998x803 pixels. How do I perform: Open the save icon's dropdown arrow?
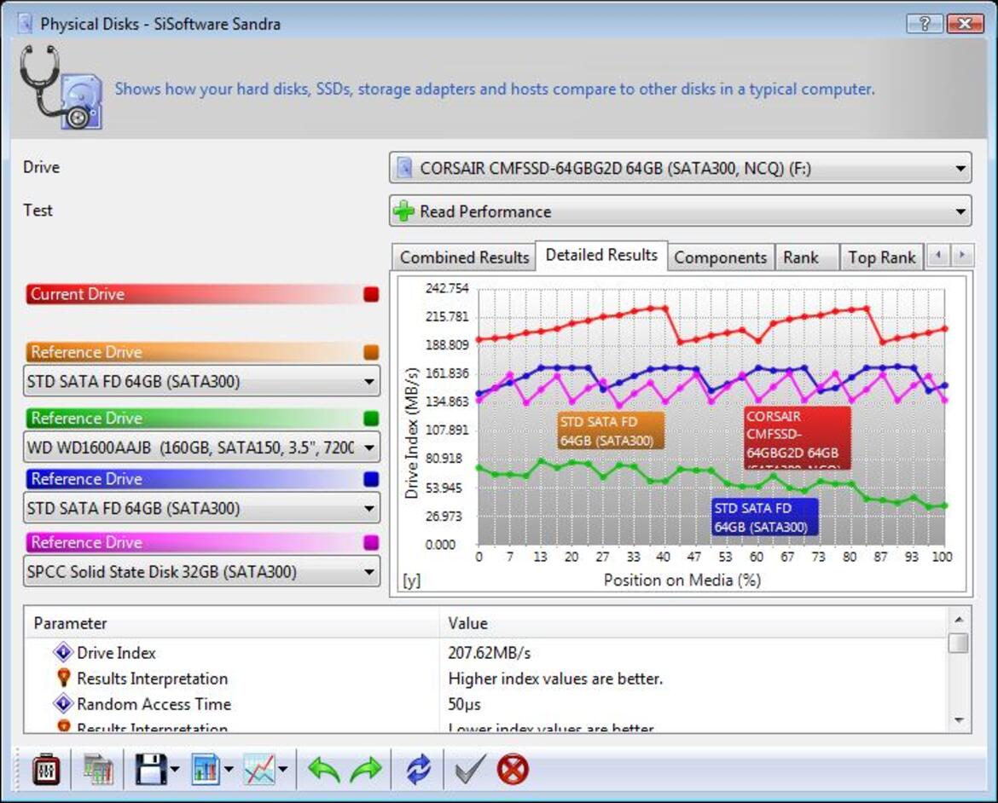(x=175, y=770)
